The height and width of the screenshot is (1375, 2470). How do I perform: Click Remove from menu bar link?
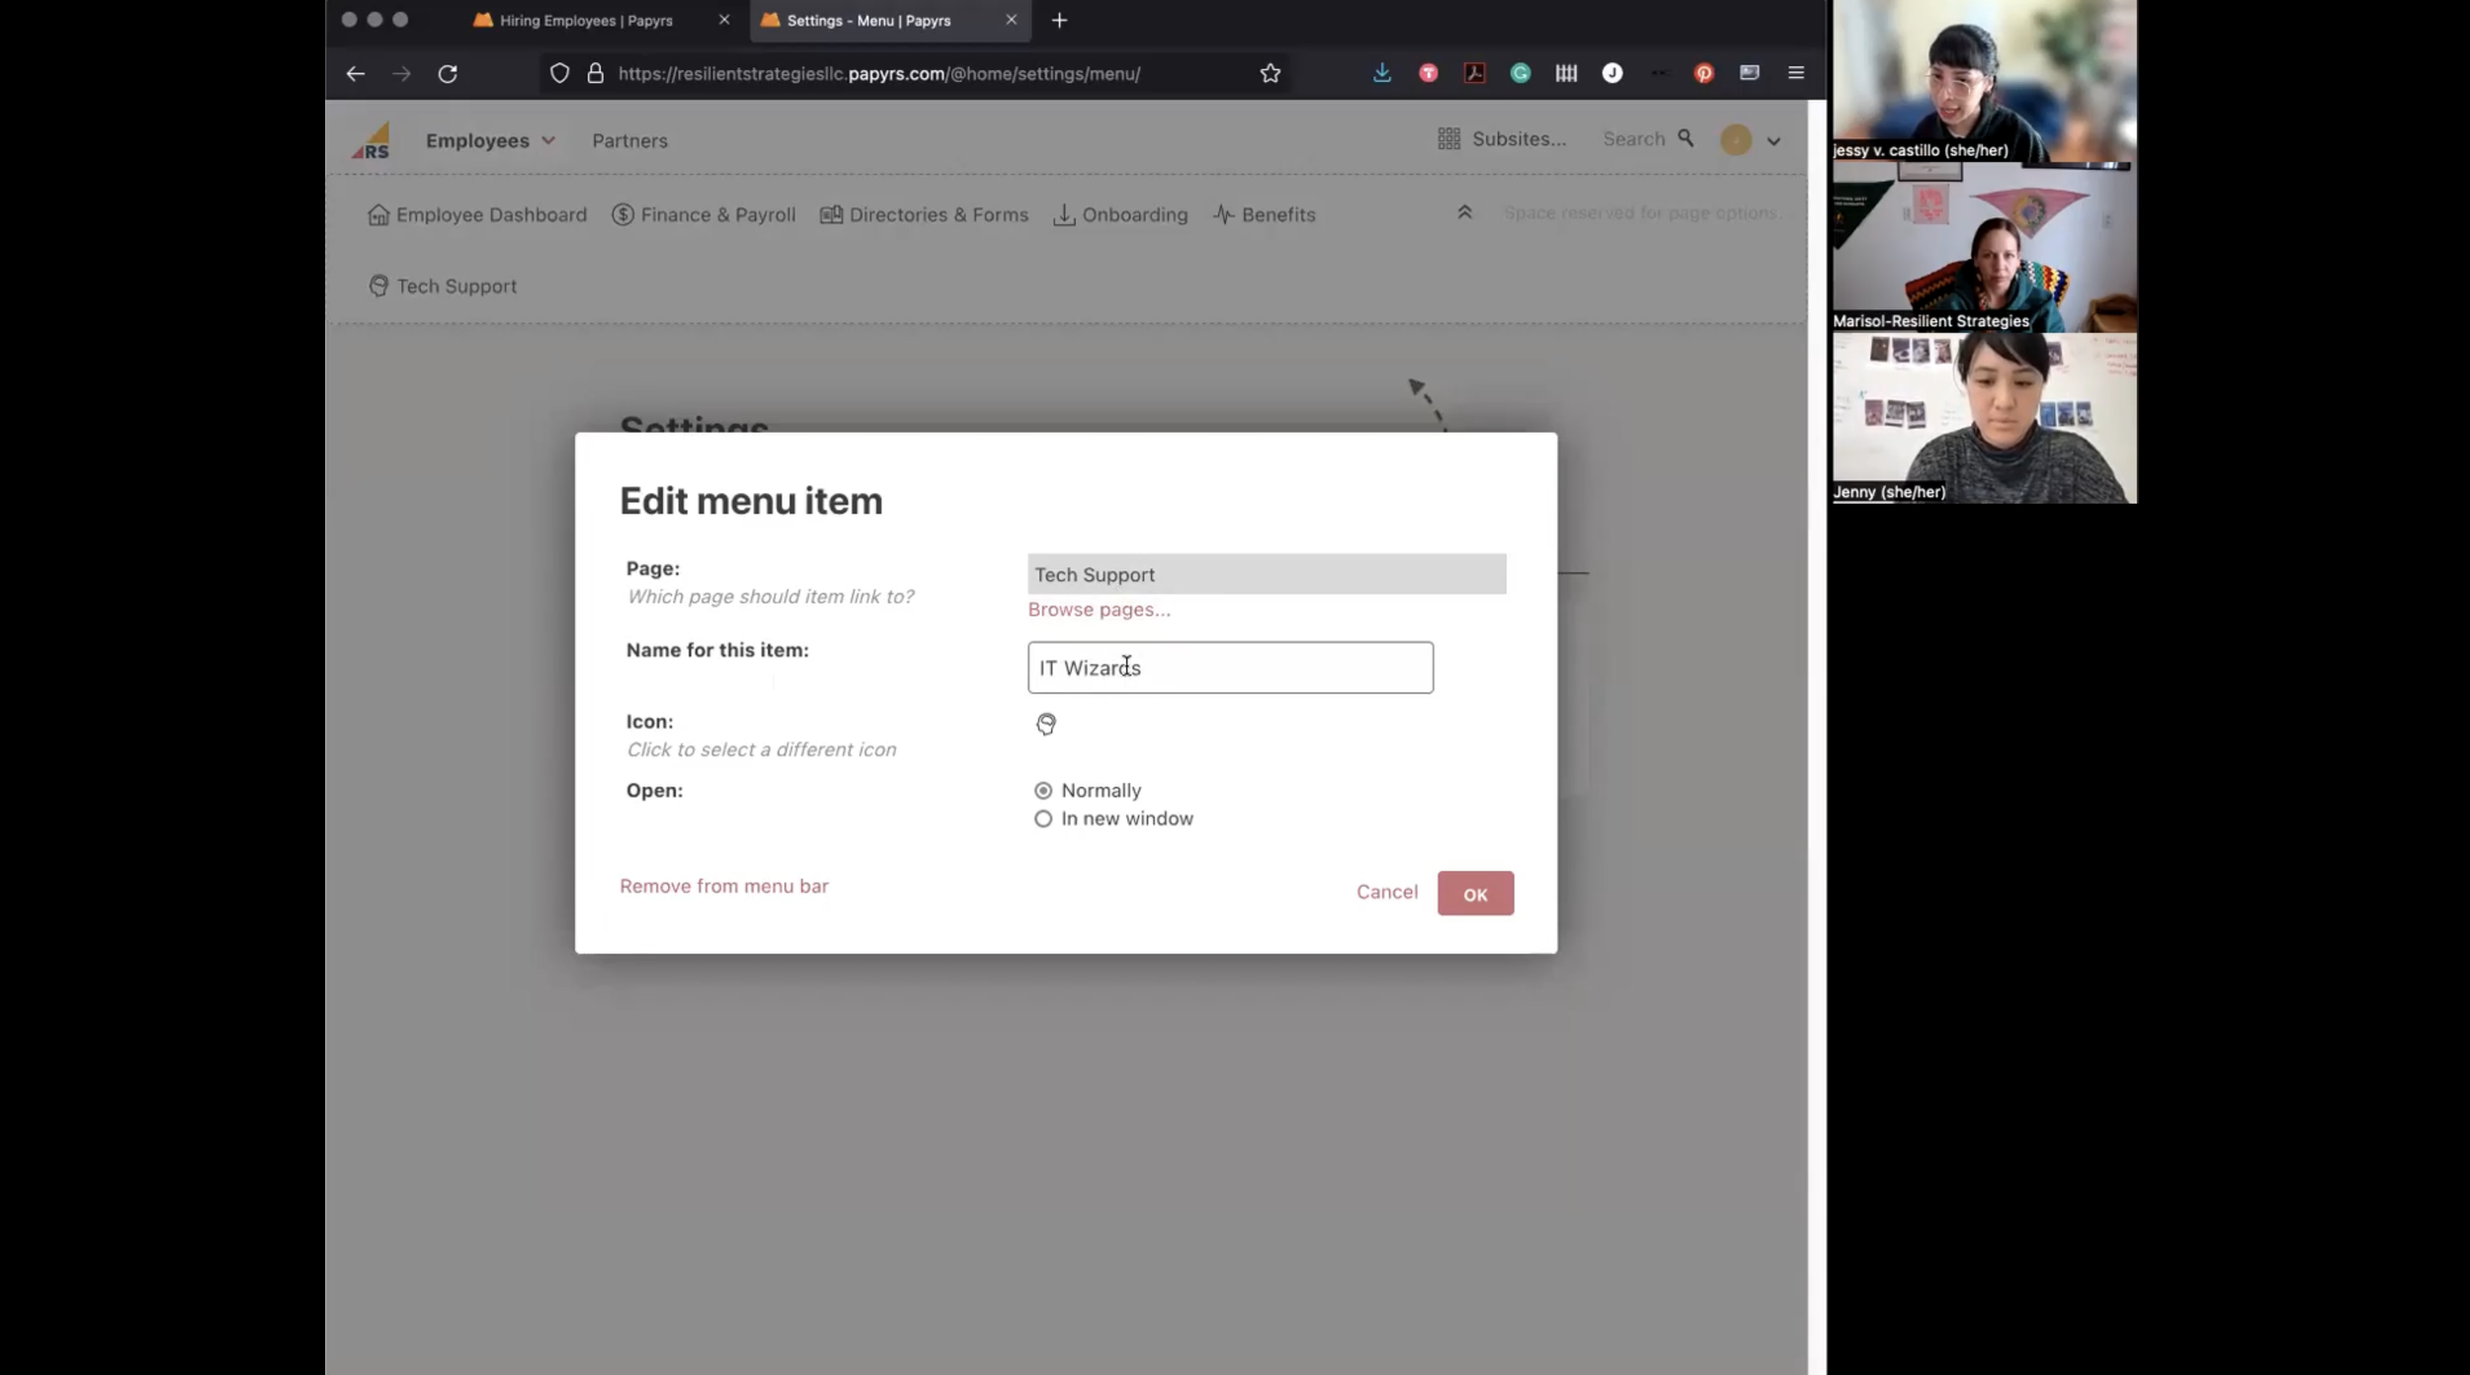point(723,886)
